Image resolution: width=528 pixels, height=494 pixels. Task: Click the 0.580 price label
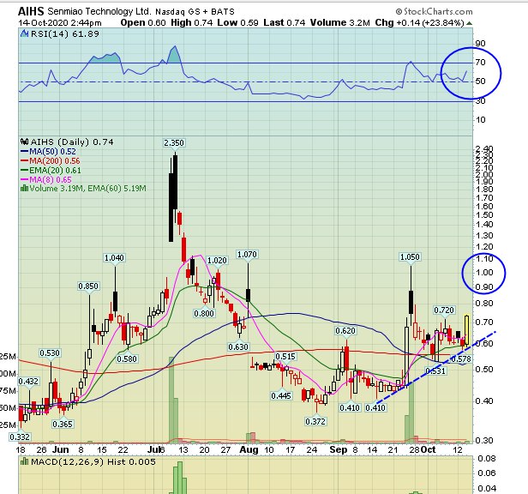pos(127,358)
